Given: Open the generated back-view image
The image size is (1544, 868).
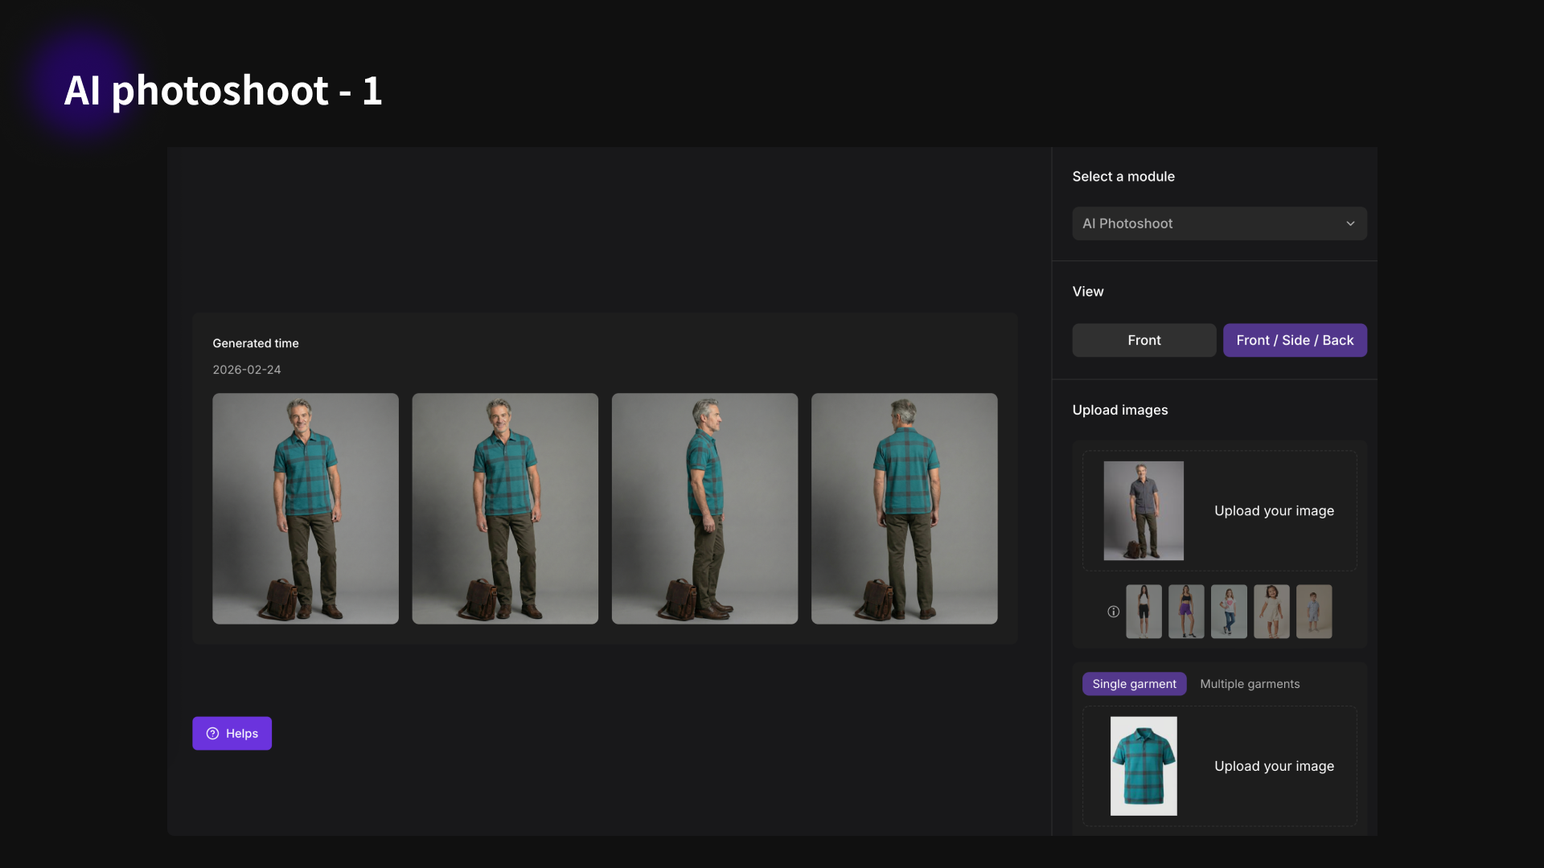Looking at the screenshot, I should [x=904, y=508].
